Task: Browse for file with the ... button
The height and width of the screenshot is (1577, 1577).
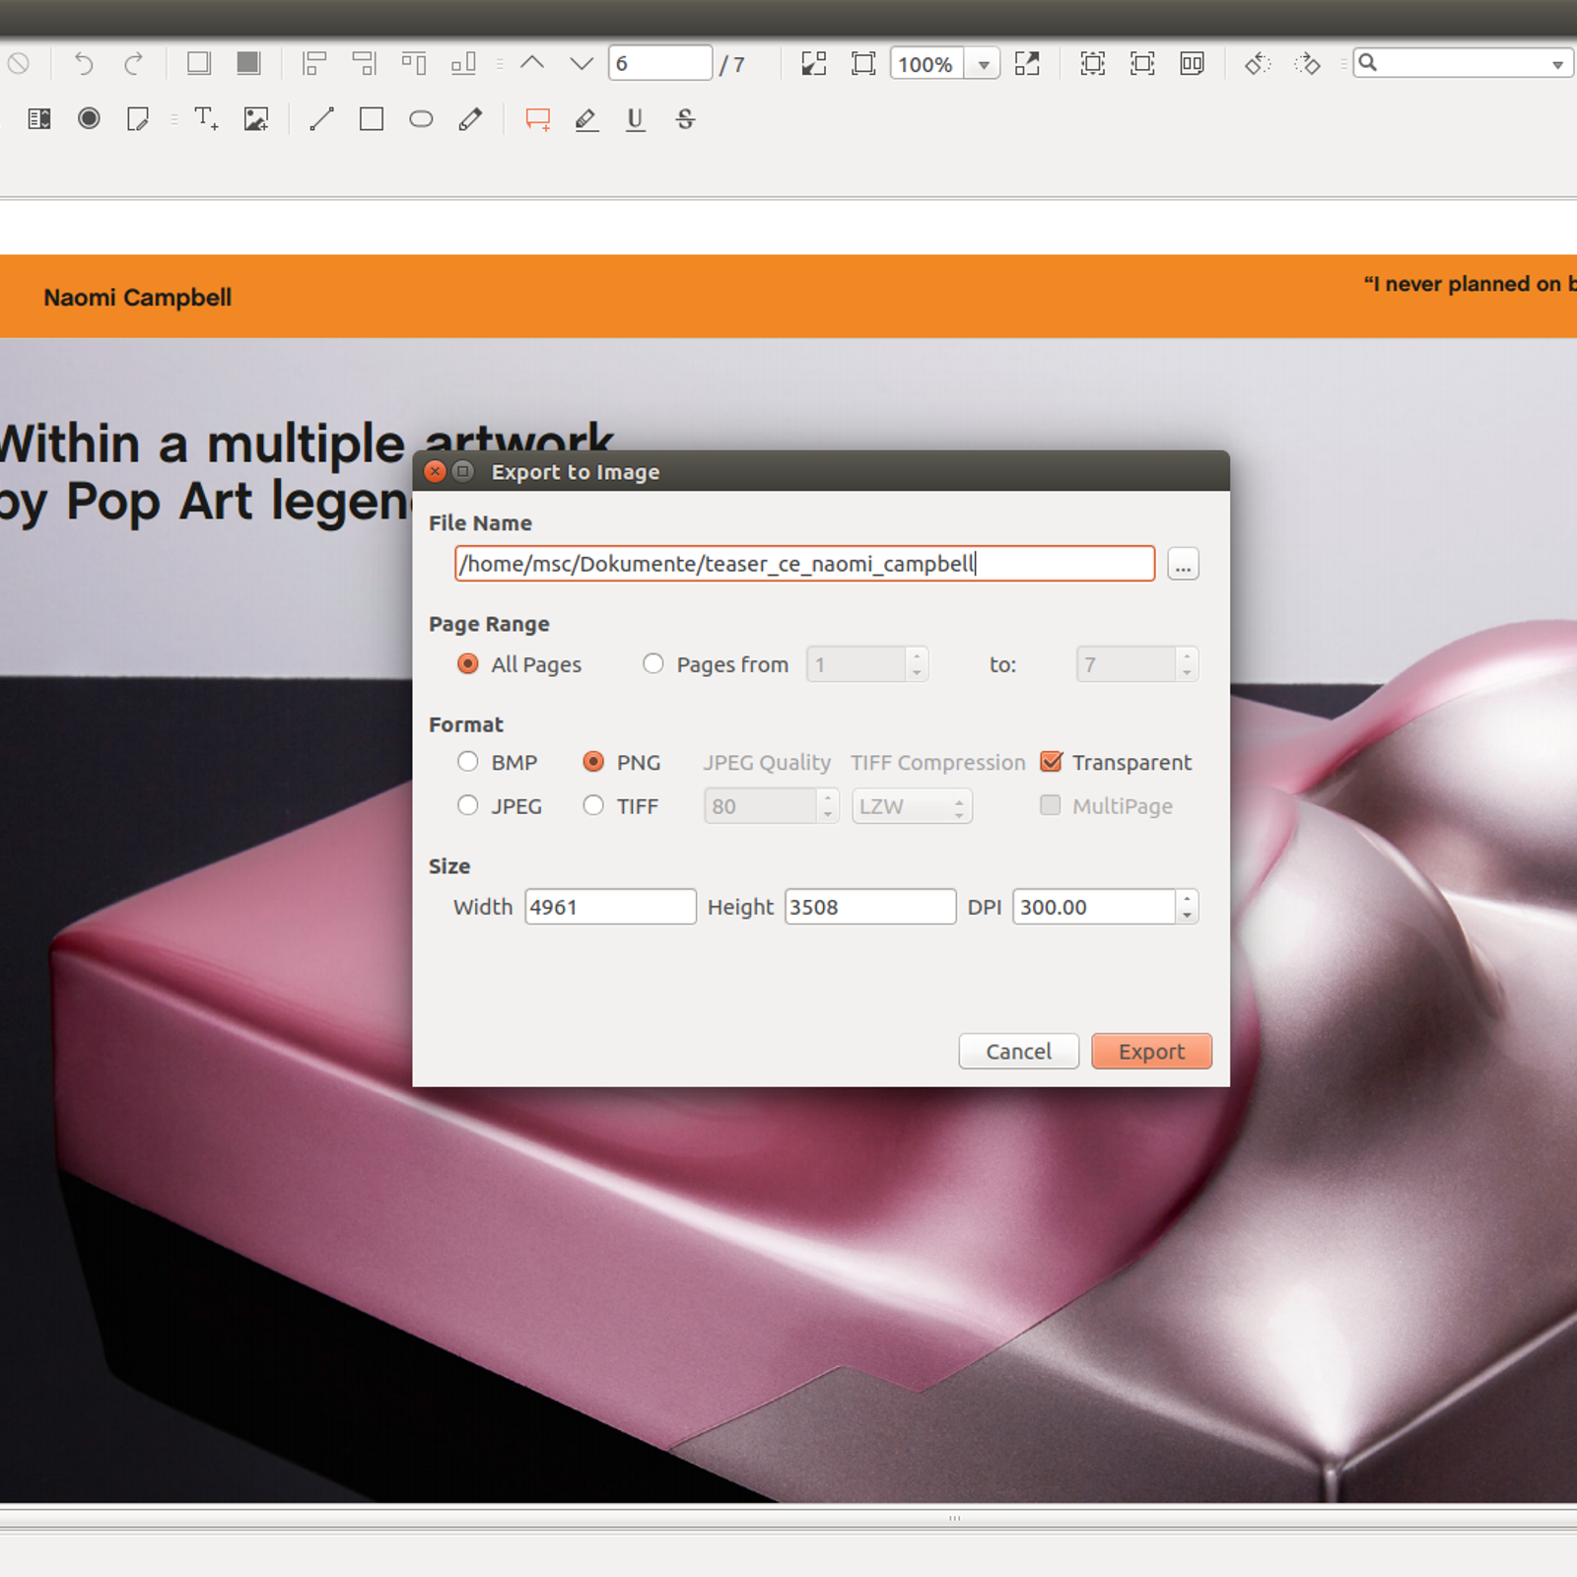Action: coord(1183,564)
